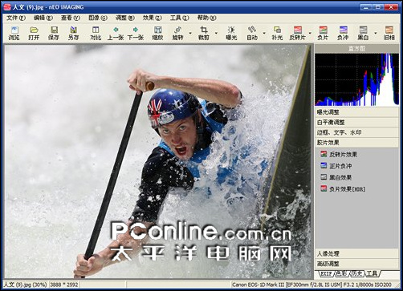Image resolution: width=403 pixels, height=291 pixels.
Task: Open dropdown arrow next to 反转片
Action: [310, 34]
